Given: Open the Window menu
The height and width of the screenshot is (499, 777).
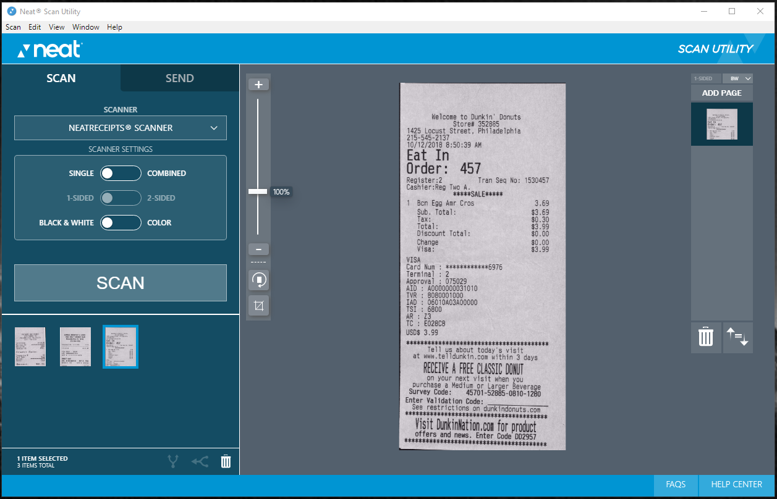Looking at the screenshot, I should coord(86,27).
